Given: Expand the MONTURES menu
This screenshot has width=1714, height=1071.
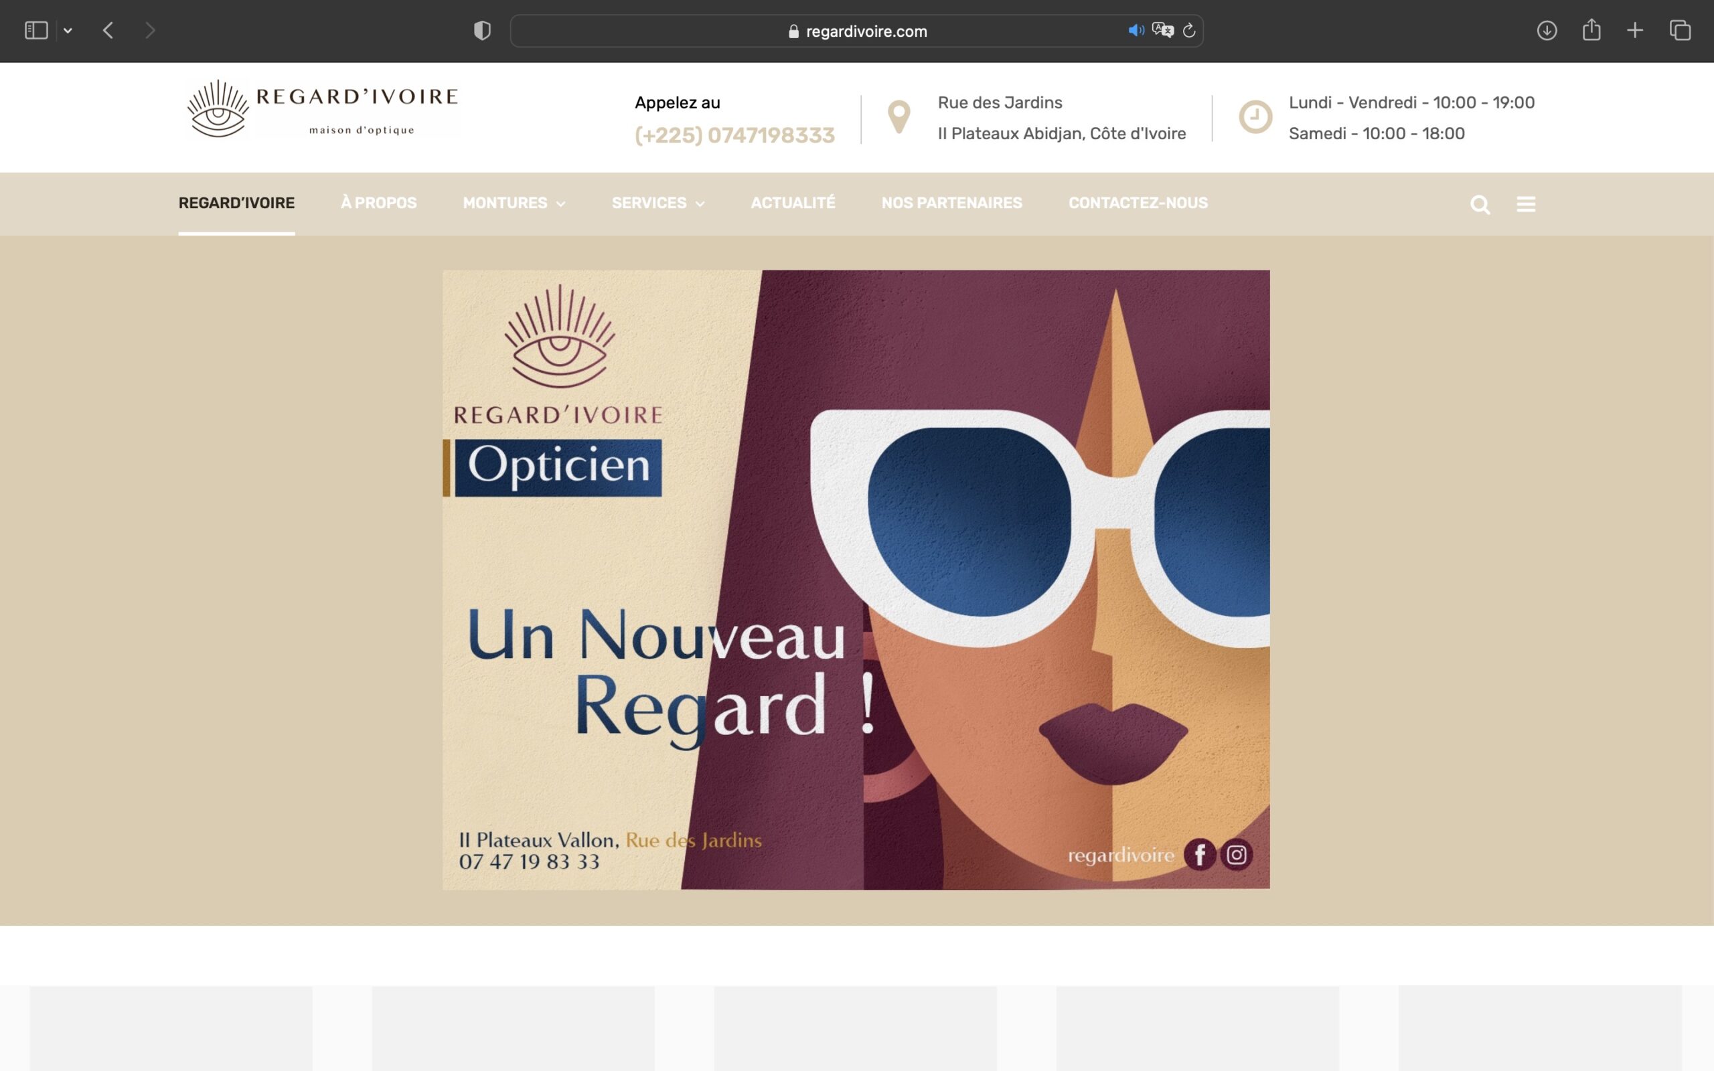Looking at the screenshot, I should pos(514,203).
